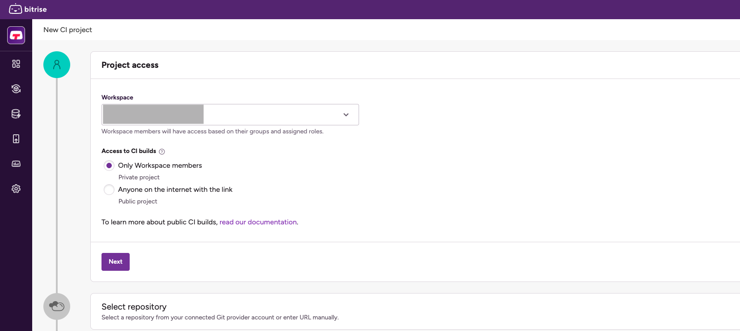Select the Only Workspace members radio button
This screenshot has width=740, height=331.
click(109, 165)
